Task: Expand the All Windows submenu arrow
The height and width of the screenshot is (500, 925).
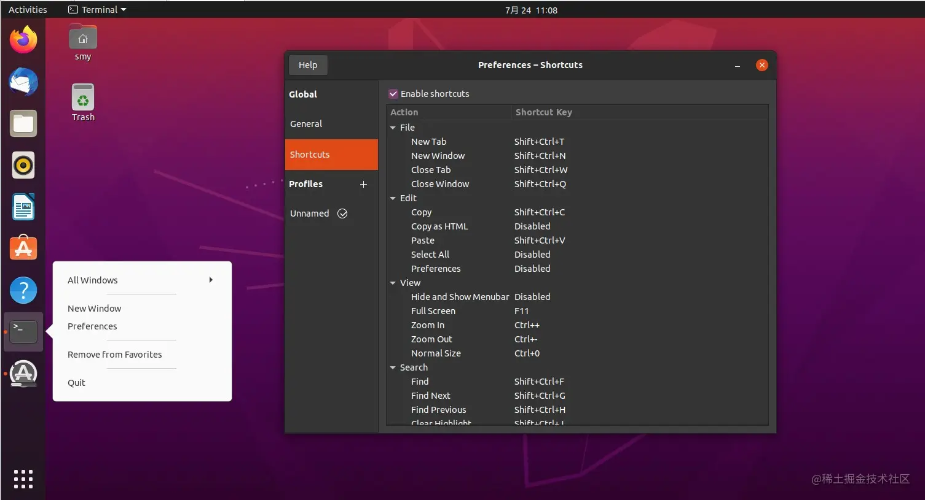Action: (x=211, y=280)
